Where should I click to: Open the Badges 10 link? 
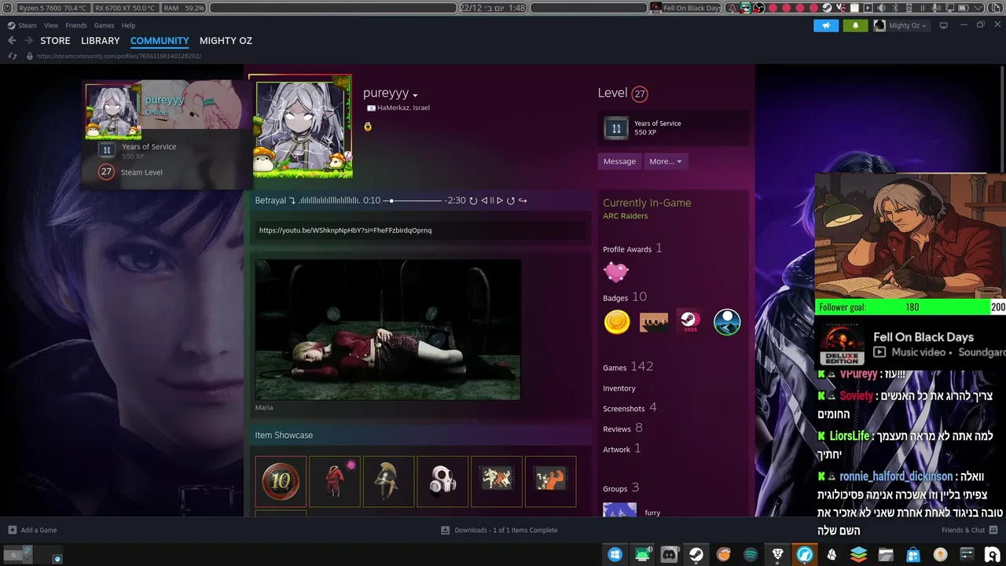coord(625,297)
